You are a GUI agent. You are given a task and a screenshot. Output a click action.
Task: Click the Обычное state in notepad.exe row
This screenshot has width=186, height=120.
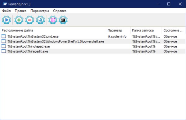(x=170, y=46)
